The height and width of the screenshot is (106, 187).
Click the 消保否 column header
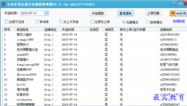point(111,30)
